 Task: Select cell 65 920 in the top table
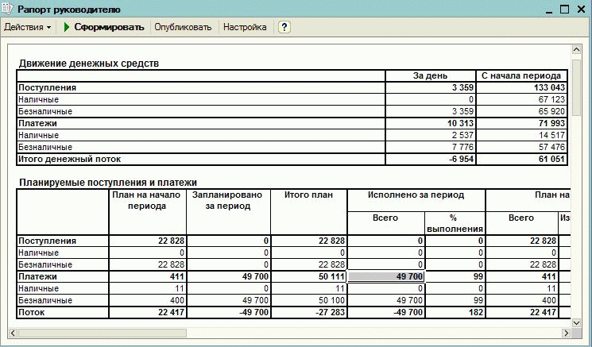521,111
